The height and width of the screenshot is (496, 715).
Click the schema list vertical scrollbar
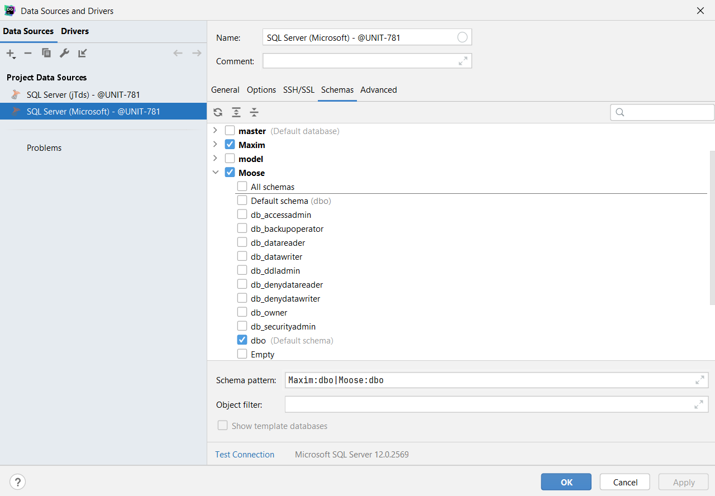pyautogui.click(x=712, y=228)
